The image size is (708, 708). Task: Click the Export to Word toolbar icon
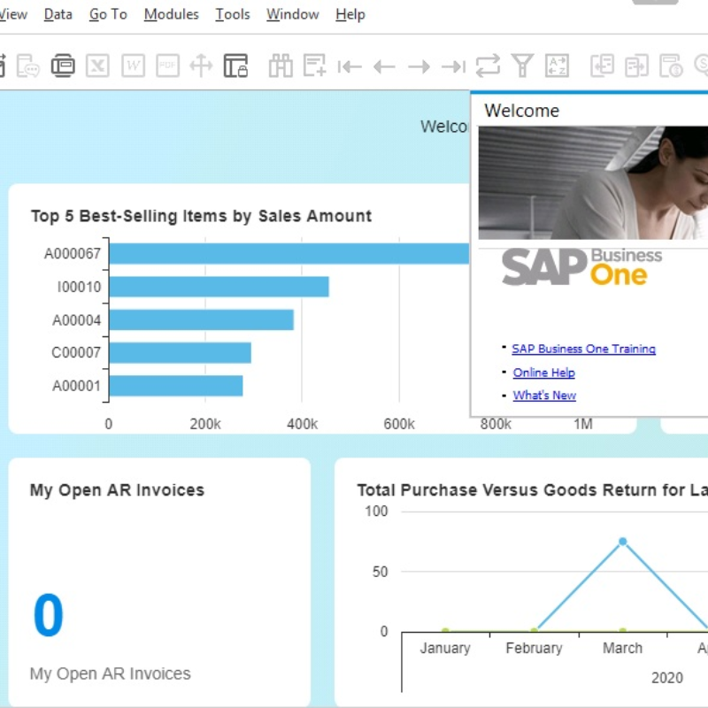coord(133,65)
